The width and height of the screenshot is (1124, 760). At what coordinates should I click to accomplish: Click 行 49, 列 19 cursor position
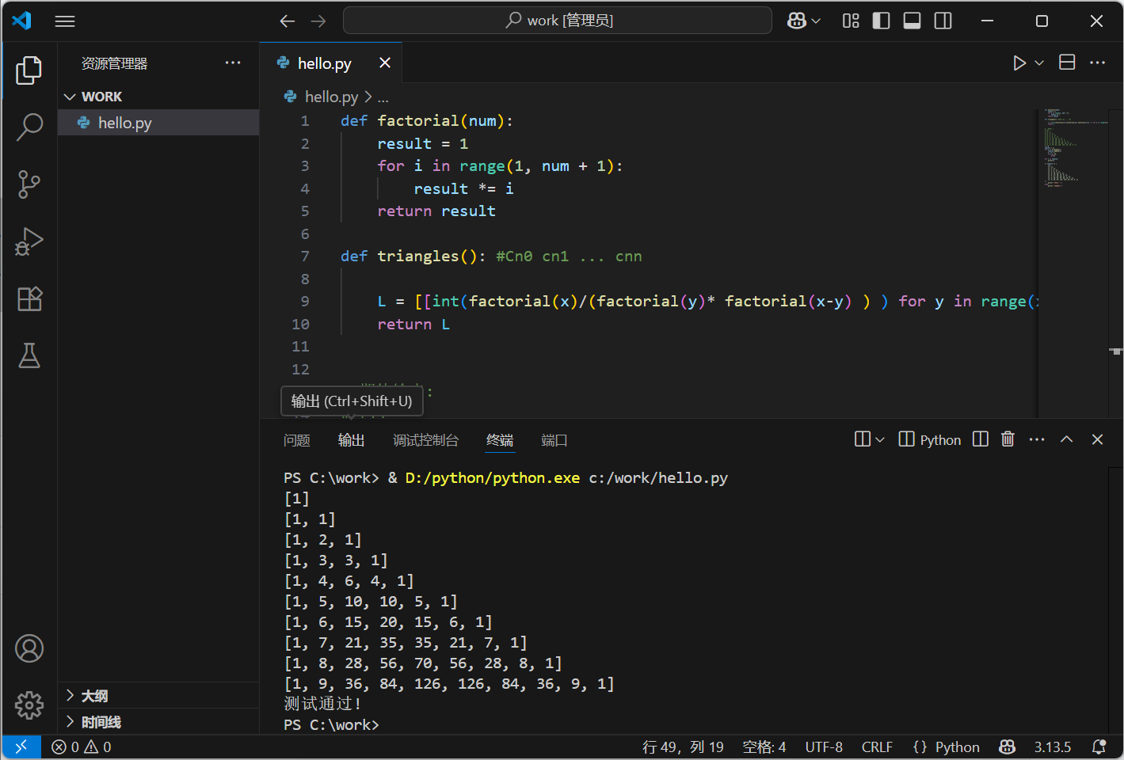[x=683, y=747]
